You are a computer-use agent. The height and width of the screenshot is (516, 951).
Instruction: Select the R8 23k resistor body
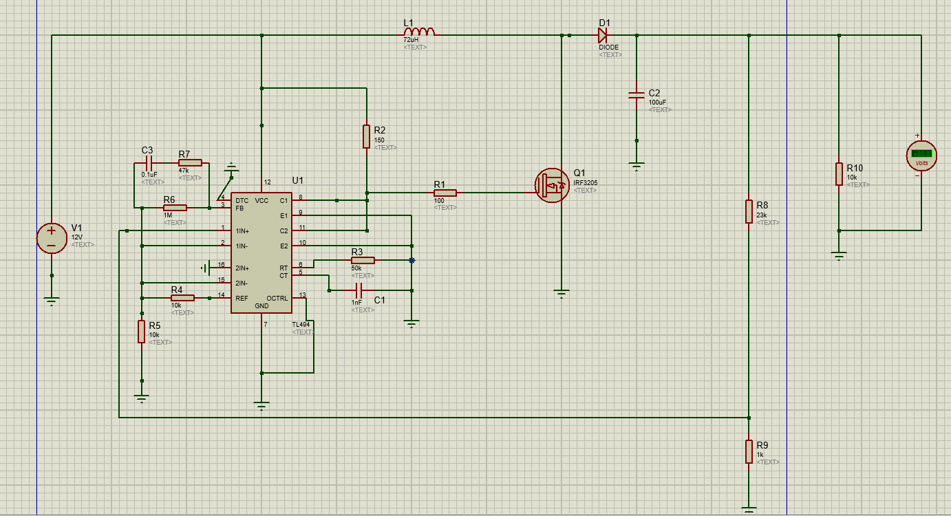(x=749, y=212)
